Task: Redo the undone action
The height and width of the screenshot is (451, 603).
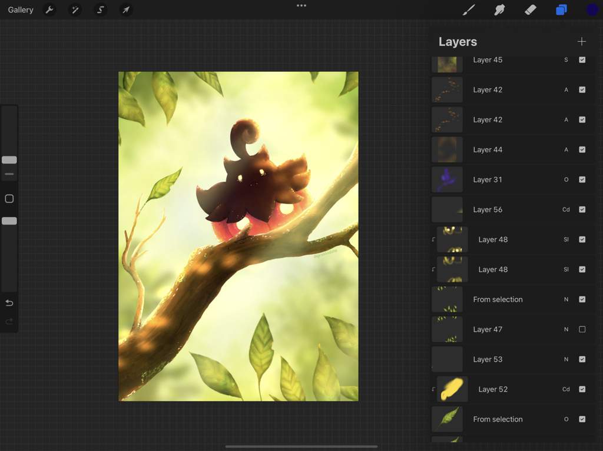Action: 9,321
